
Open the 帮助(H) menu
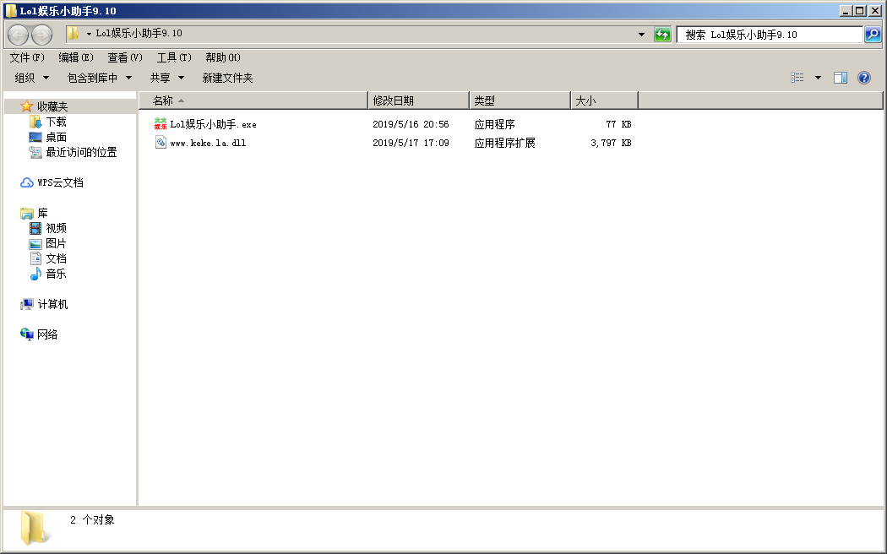click(x=223, y=57)
